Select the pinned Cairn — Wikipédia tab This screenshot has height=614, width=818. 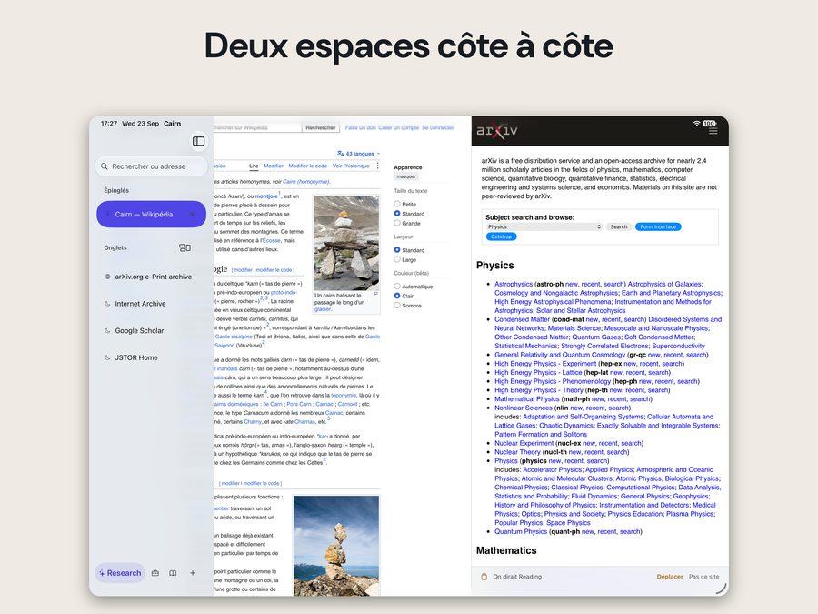pos(151,214)
